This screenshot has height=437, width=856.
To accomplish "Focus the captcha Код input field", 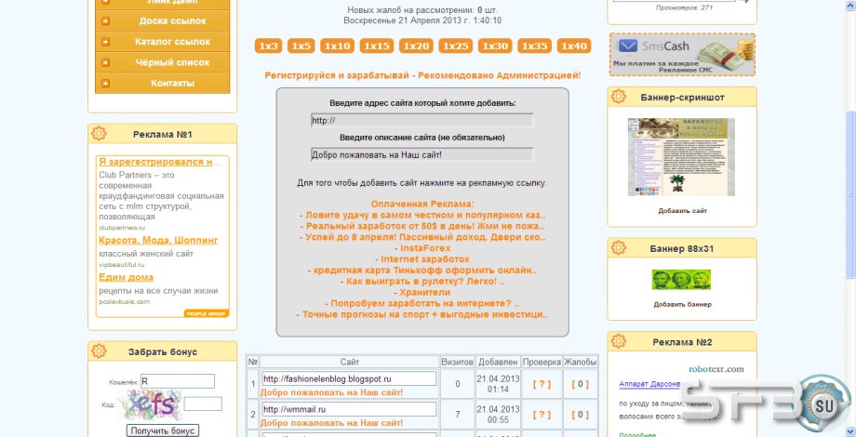I will 203,404.
